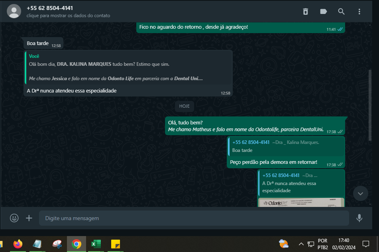Show hidden system tray icons caret
The width and height of the screenshot is (379, 252).
pyautogui.click(x=301, y=244)
